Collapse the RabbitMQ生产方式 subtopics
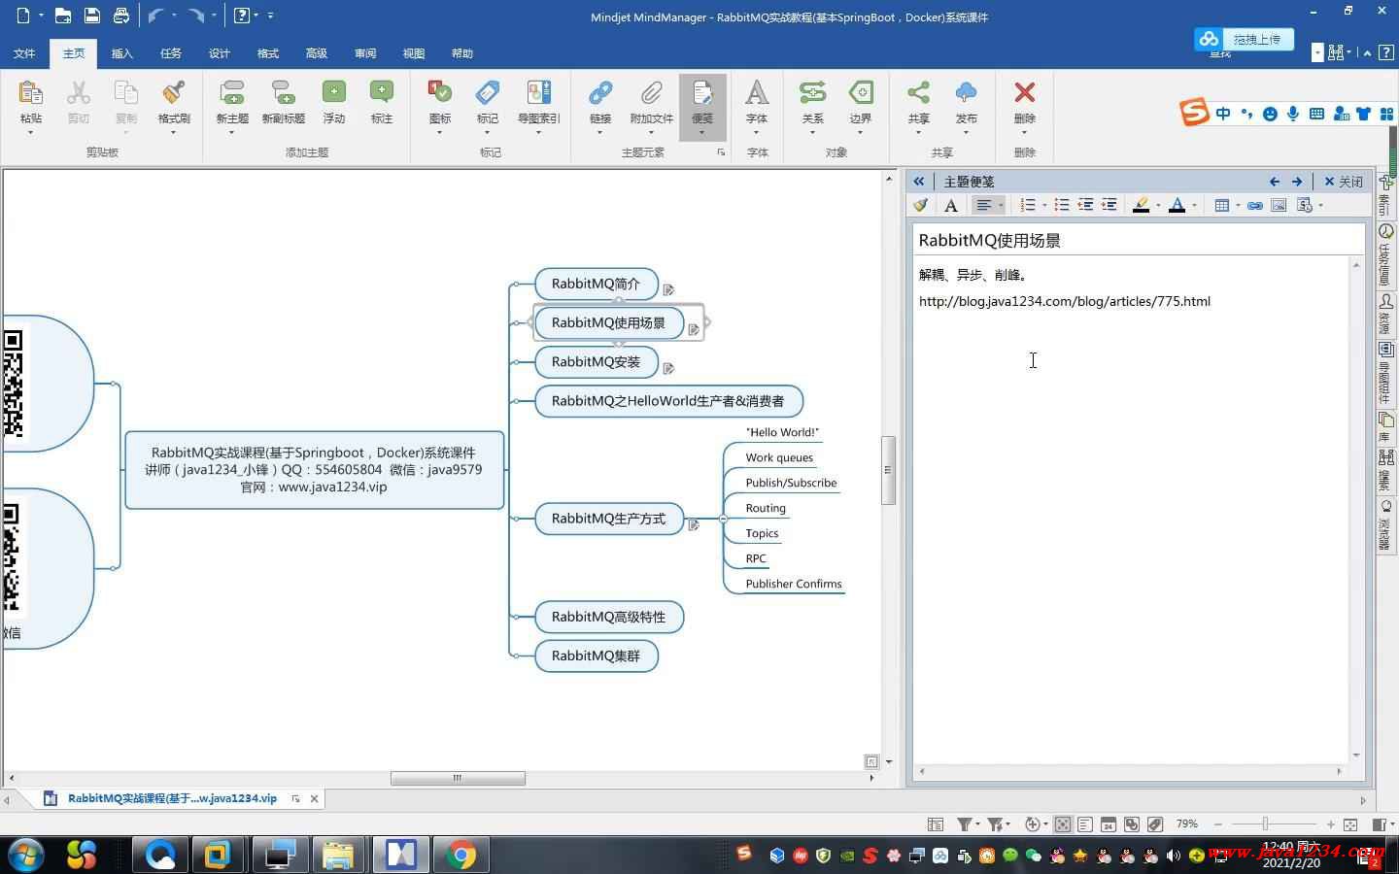This screenshot has height=874, width=1399. pos(723,519)
